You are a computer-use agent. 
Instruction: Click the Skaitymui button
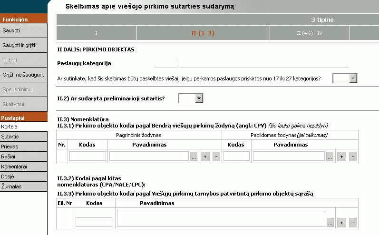coord(23,104)
